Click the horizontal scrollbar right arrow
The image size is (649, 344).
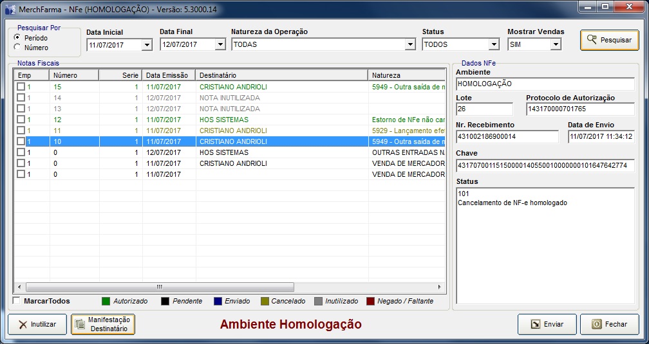(440, 287)
